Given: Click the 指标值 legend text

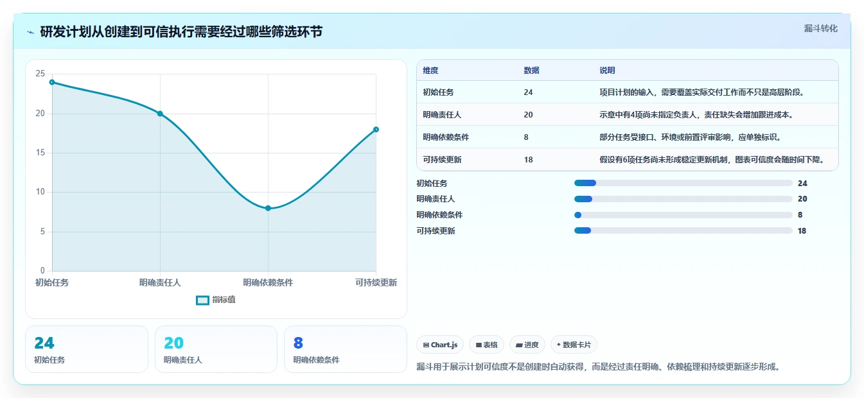Looking at the screenshot, I should [224, 300].
